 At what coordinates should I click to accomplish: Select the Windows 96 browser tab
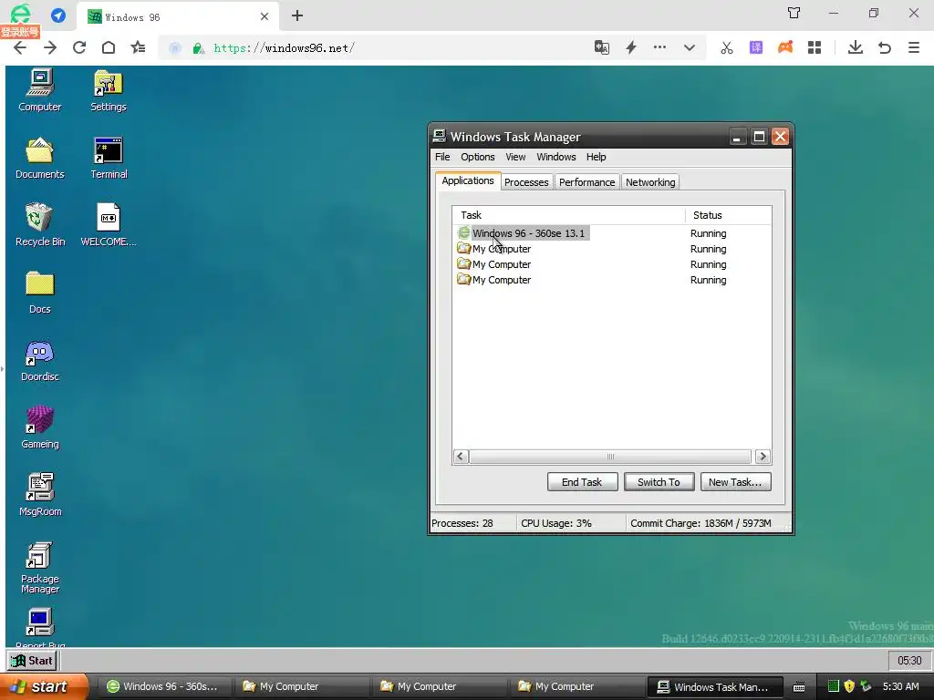[x=176, y=16]
